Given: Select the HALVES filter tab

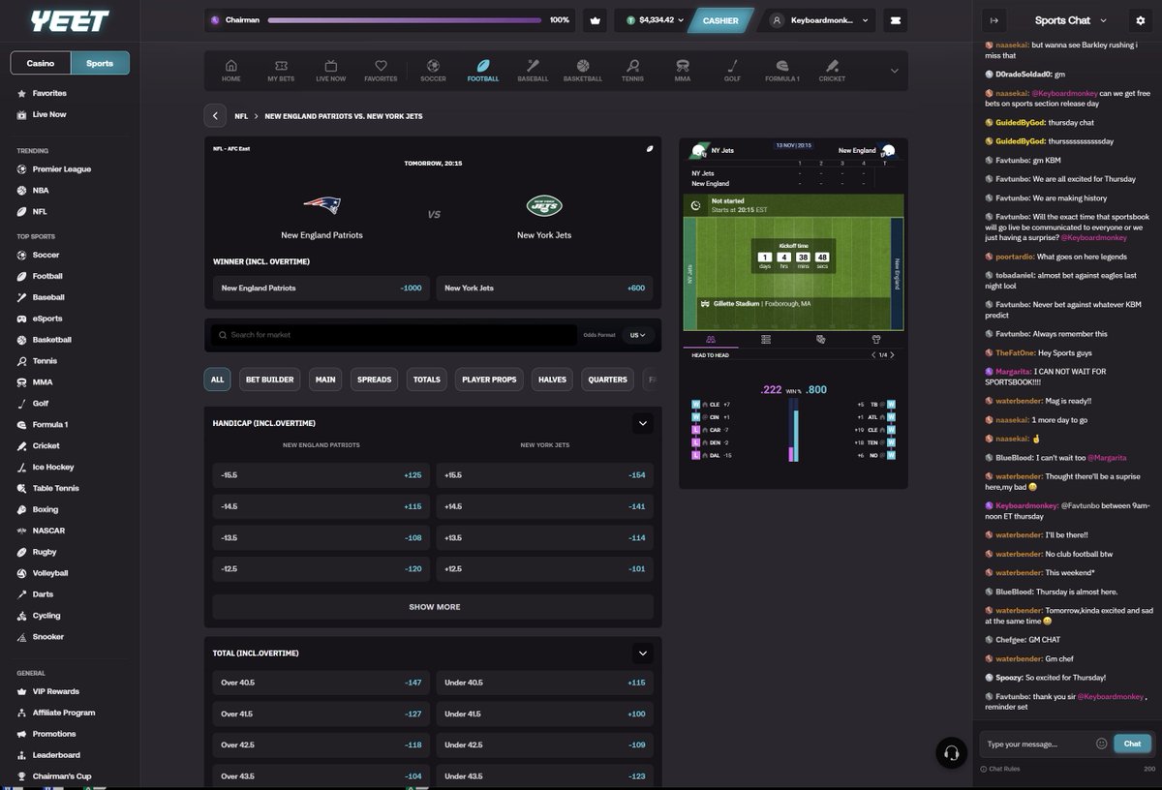Looking at the screenshot, I should pos(554,380).
